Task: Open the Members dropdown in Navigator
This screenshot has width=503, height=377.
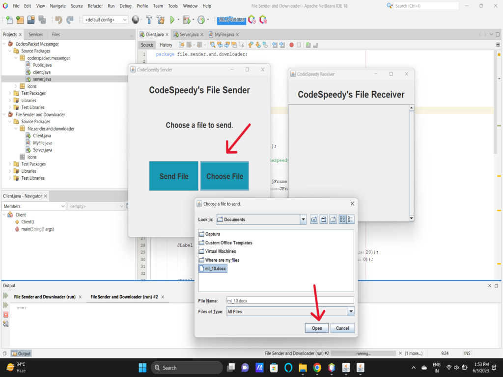Action: click(x=34, y=206)
